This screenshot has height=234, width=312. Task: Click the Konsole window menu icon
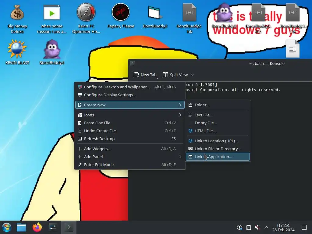(x=133, y=63)
